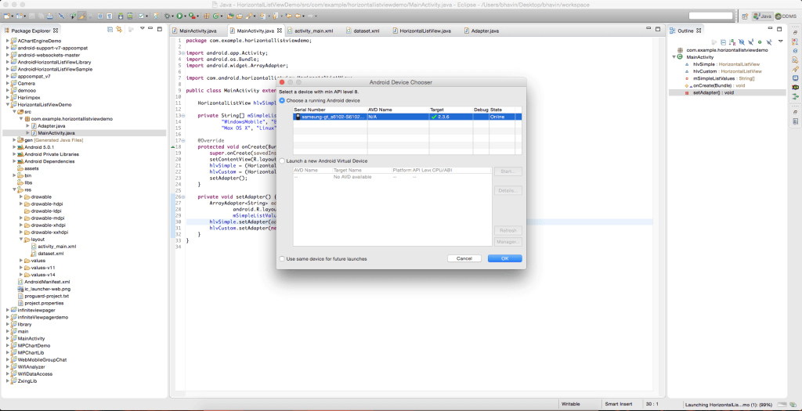Viewport: 802px width, 411px height.
Task: Collapse the HorizontalListViewDemo project
Action: tap(8, 104)
